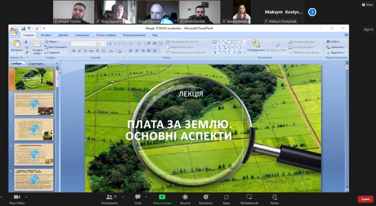Click the Office button logo
Screen dimensions: 376x206
14,31
